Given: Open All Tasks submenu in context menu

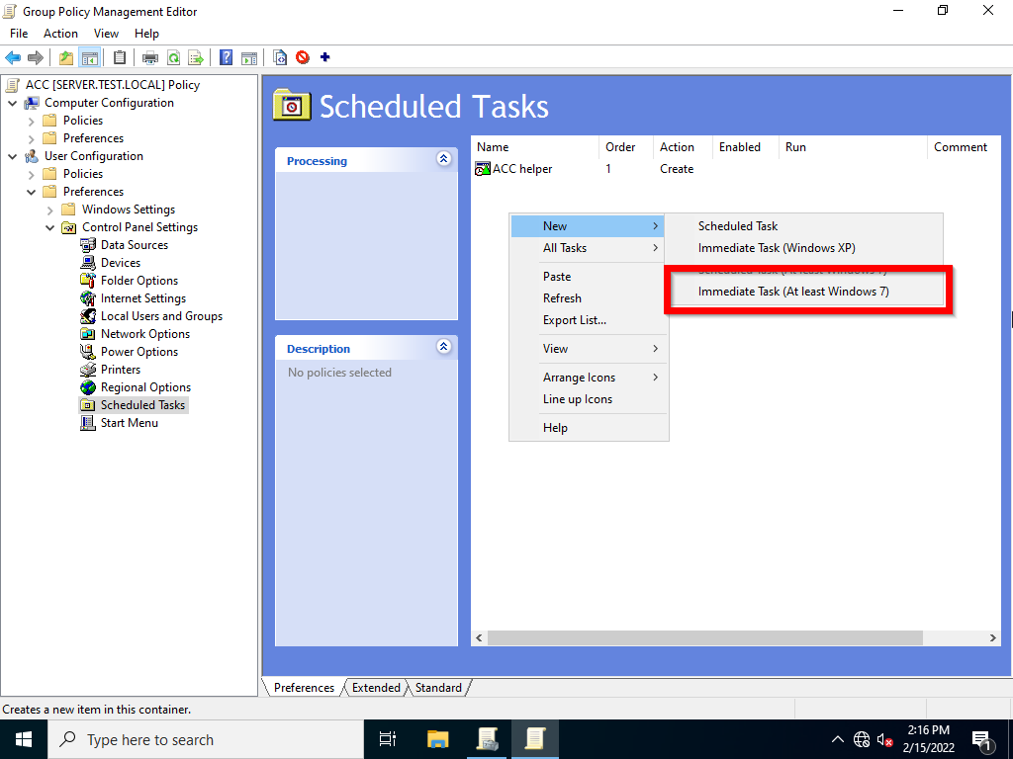Looking at the screenshot, I should pyautogui.click(x=589, y=248).
